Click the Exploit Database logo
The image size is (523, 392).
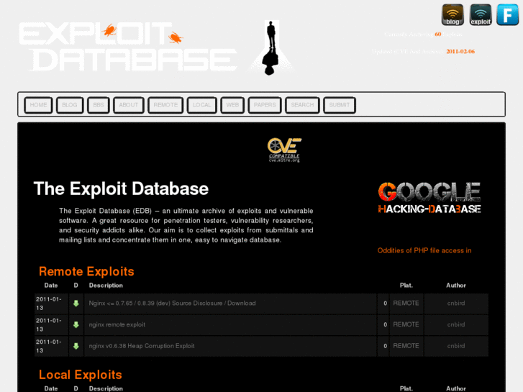click(x=128, y=47)
